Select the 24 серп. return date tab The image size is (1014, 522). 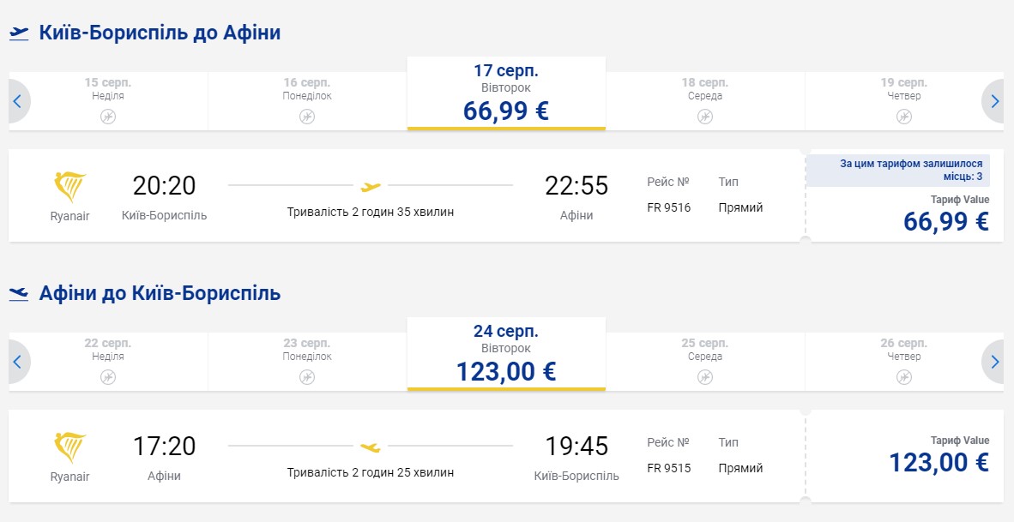[x=506, y=354]
